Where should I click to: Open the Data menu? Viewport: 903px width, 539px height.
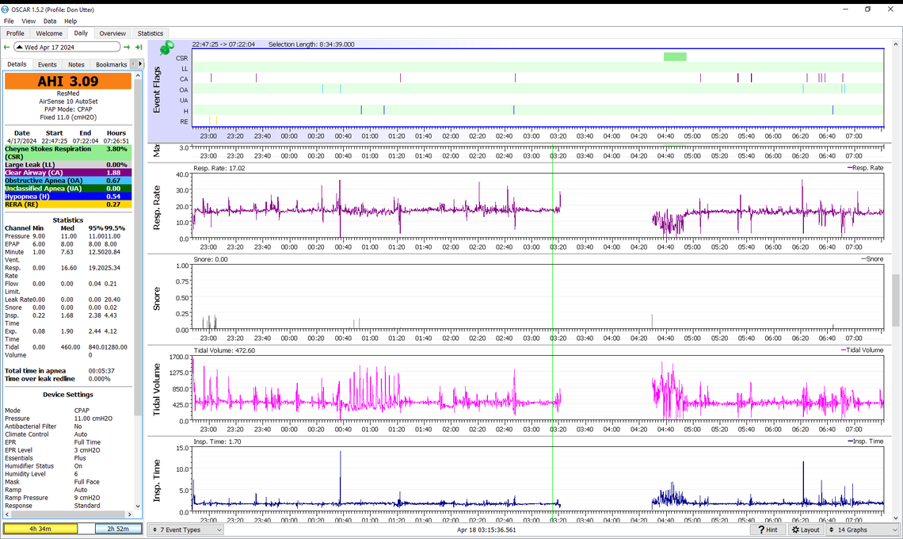click(x=50, y=21)
